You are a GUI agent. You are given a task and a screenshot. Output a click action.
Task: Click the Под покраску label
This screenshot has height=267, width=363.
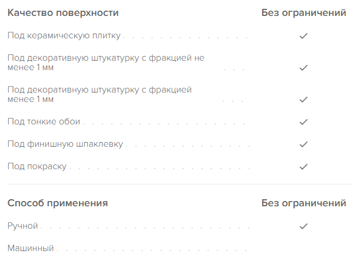37,167
